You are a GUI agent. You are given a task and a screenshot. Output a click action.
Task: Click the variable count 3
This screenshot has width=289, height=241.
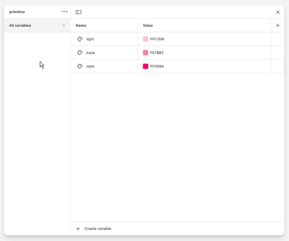63,26
